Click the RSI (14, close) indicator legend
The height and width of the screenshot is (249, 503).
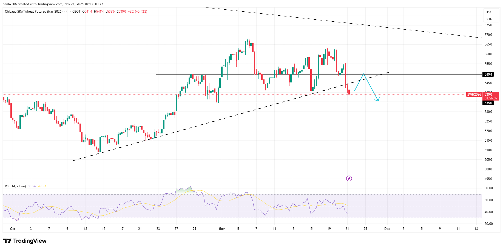click(15, 186)
